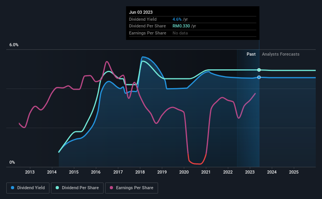Click the pink Earnings Per Share legend dot
The height and width of the screenshot is (199, 322).
click(111, 188)
